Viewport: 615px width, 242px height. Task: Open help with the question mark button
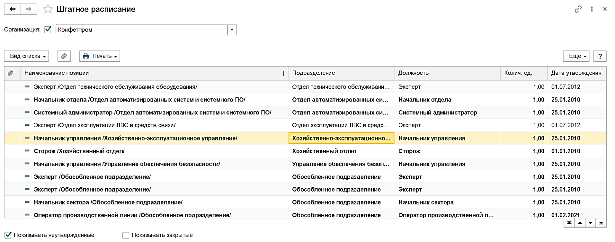[x=600, y=56]
